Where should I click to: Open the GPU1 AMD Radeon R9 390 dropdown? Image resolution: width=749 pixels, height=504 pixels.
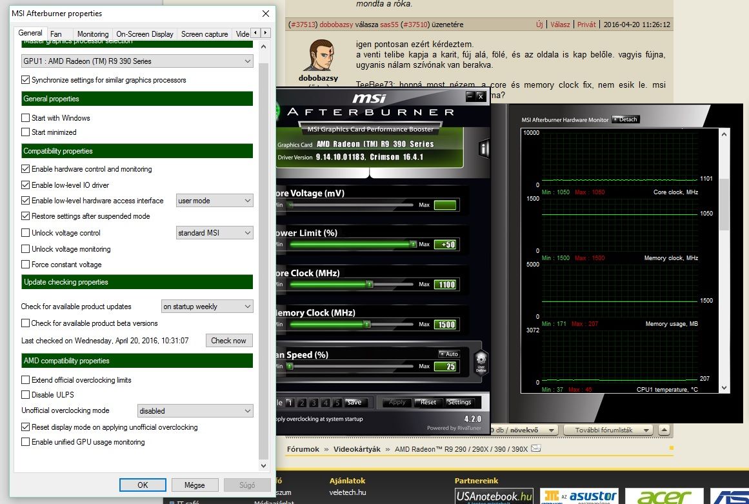[x=137, y=61]
